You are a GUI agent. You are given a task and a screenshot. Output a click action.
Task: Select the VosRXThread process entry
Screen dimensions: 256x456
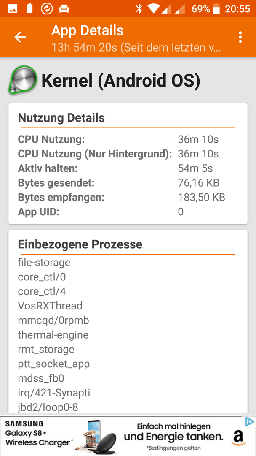pyautogui.click(x=50, y=306)
